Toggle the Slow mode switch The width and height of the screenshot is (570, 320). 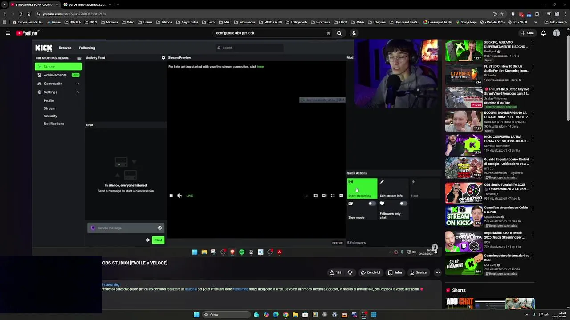(372, 204)
